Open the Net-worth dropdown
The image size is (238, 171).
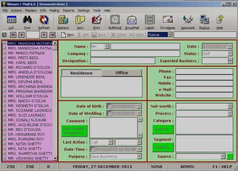pos(230,106)
